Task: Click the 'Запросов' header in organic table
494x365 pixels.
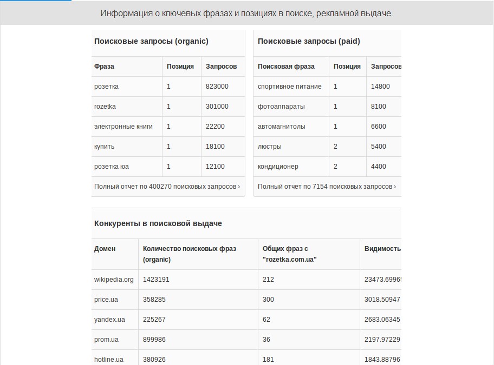Action: [x=222, y=67]
